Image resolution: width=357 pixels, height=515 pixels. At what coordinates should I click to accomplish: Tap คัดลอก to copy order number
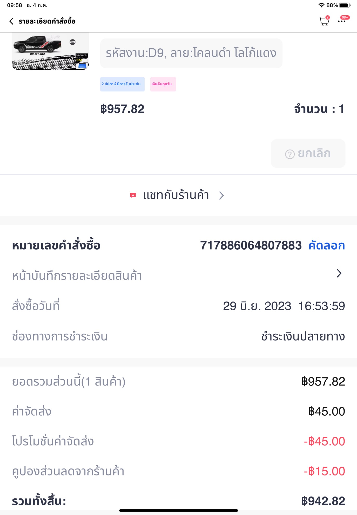pyautogui.click(x=327, y=246)
